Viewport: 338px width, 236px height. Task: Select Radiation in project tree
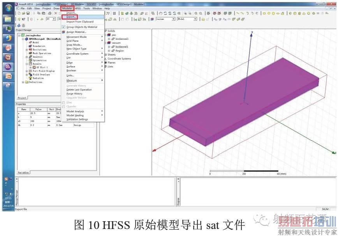38,78
